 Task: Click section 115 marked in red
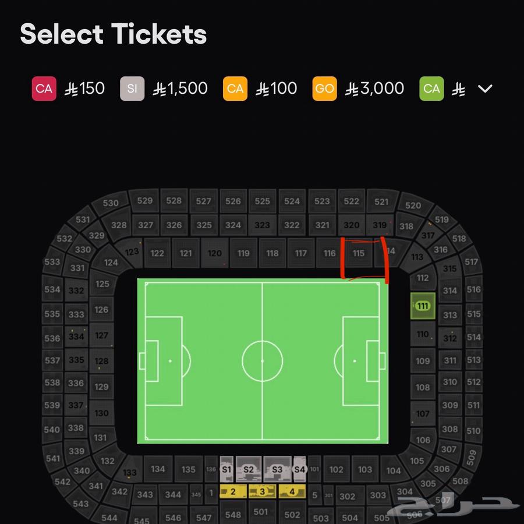[x=359, y=253]
